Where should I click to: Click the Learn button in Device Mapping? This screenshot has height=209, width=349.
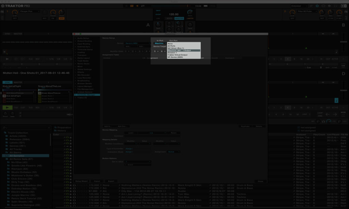pyautogui.click(x=131, y=133)
